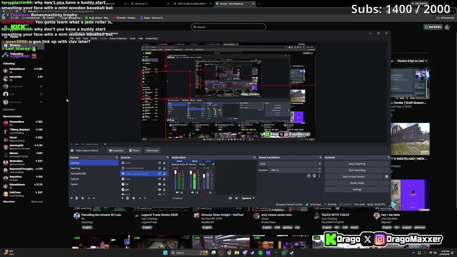Expand Following list with Show more
This screenshot has height=257, width=457.
(x=9, y=110)
